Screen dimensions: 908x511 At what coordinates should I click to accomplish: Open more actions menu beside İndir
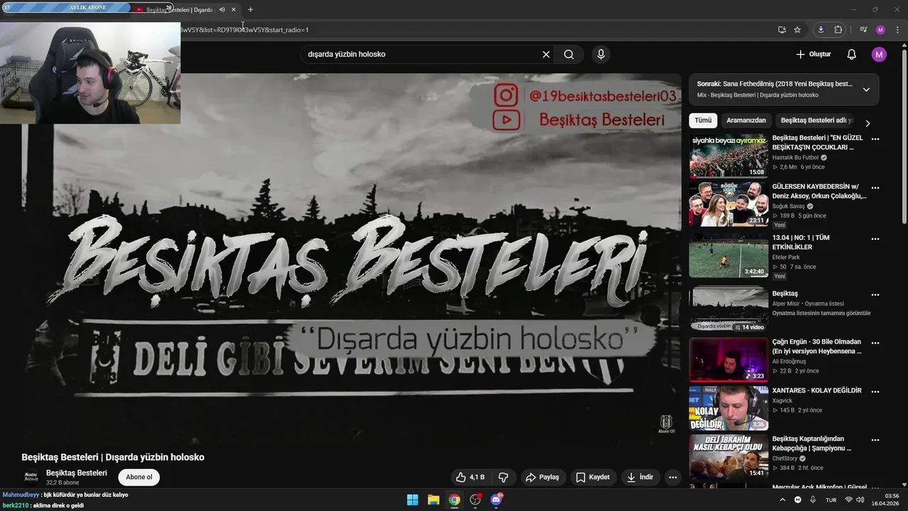click(x=673, y=477)
